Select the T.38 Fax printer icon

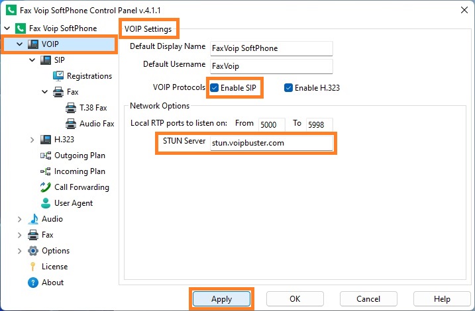[x=71, y=108]
